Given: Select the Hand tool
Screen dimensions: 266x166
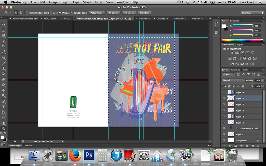Looking at the screenshot, I should (4, 123).
